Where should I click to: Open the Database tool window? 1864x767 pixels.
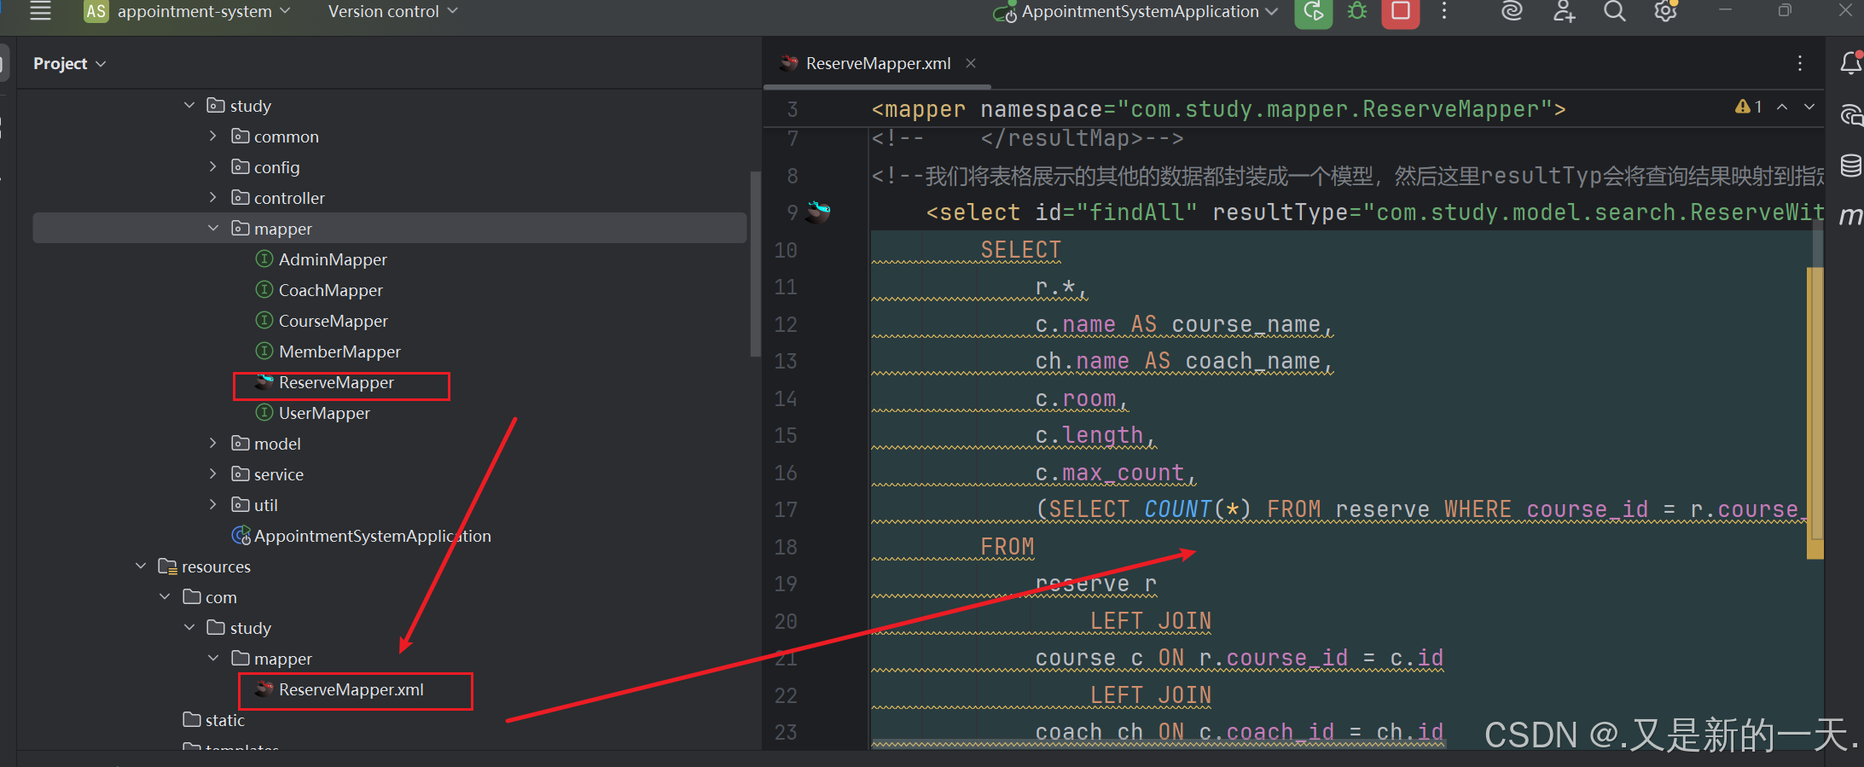tap(1850, 166)
